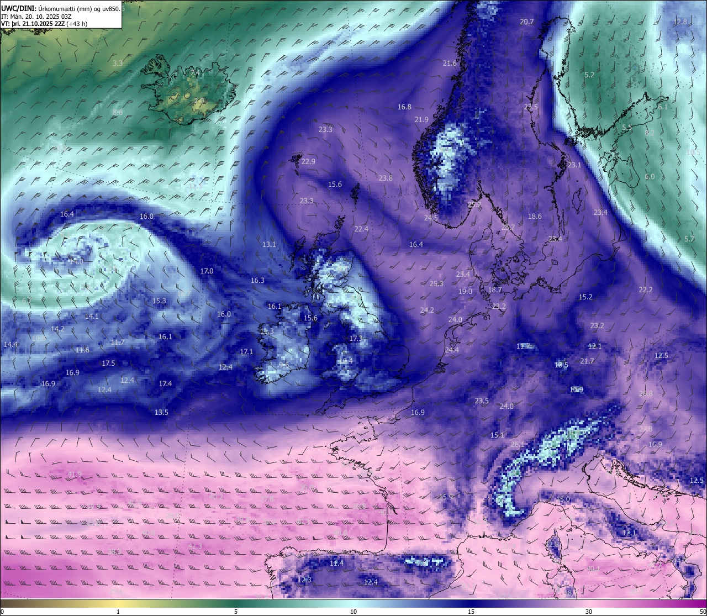Click the 22.4 value on the map
Viewport: 707px width, 616px height.
361,229
